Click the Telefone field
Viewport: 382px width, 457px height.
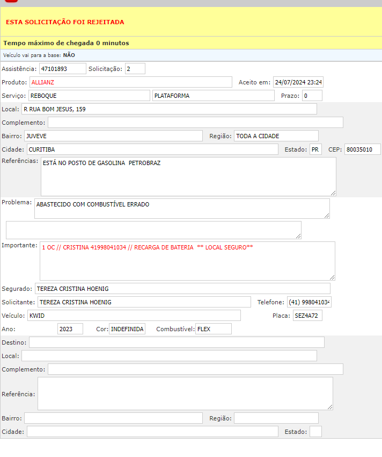309,302
